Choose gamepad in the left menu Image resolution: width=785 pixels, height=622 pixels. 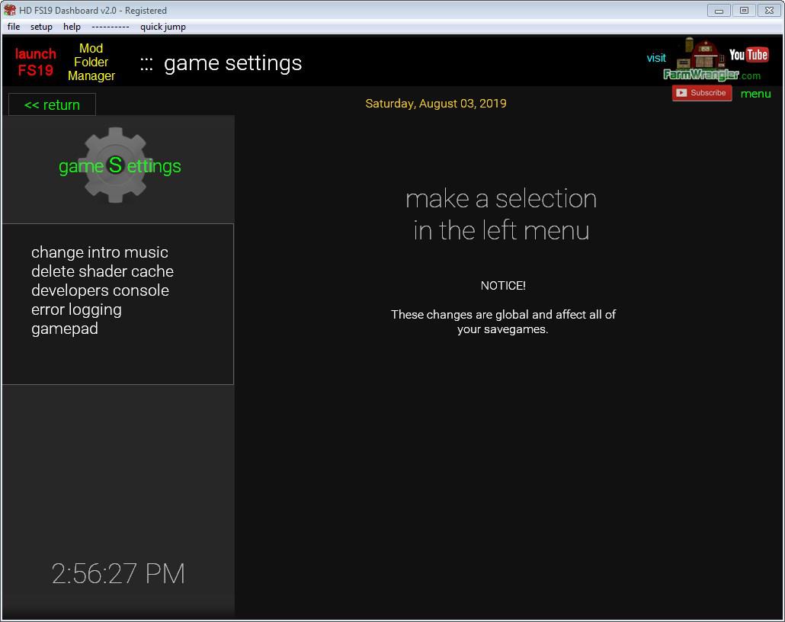click(x=65, y=329)
